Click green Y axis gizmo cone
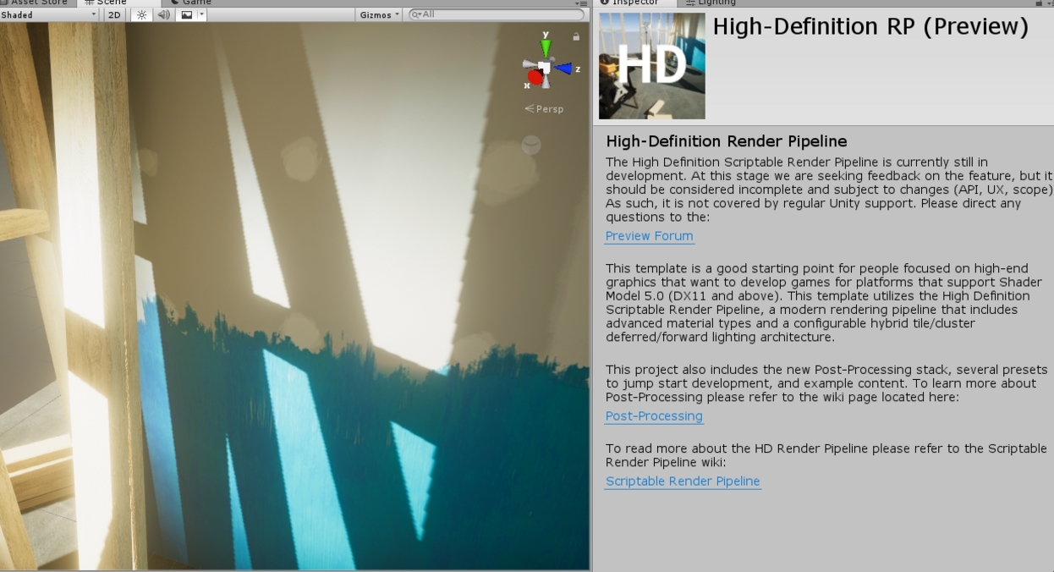 tap(546, 47)
